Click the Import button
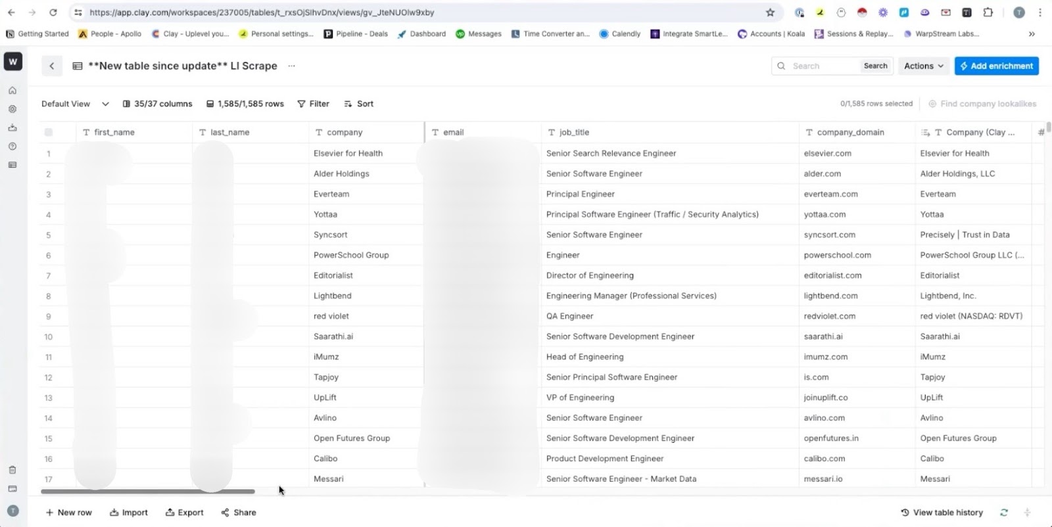Image resolution: width=1052 pixels, height=527 pixels. (x=129, y=513)
